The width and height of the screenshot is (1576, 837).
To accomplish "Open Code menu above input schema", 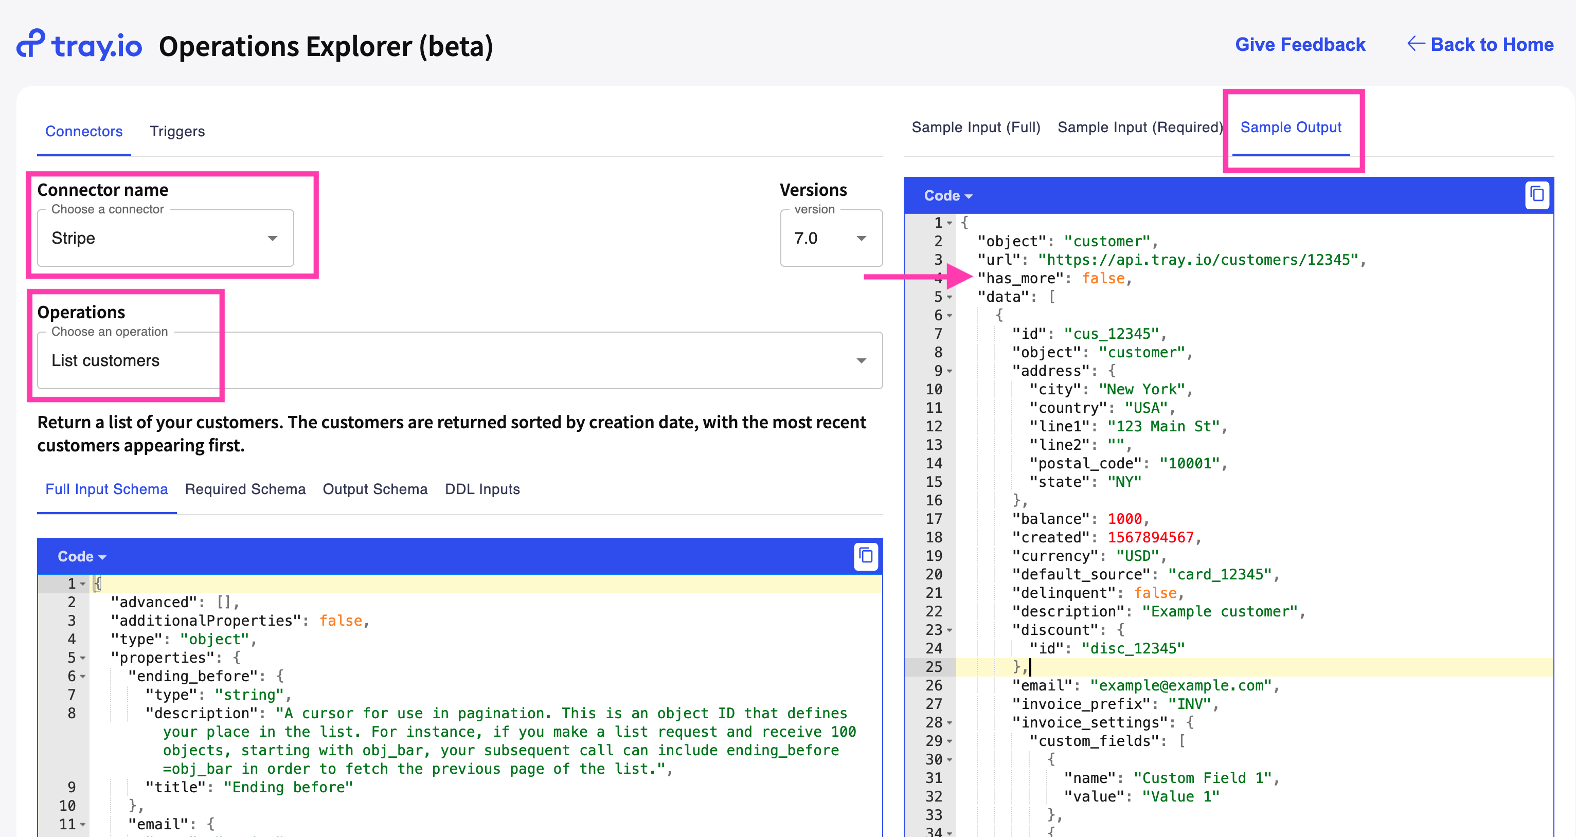I will (81, 556).
